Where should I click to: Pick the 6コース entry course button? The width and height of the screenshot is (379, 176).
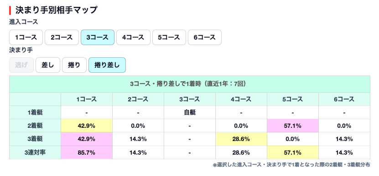point(205,37)
